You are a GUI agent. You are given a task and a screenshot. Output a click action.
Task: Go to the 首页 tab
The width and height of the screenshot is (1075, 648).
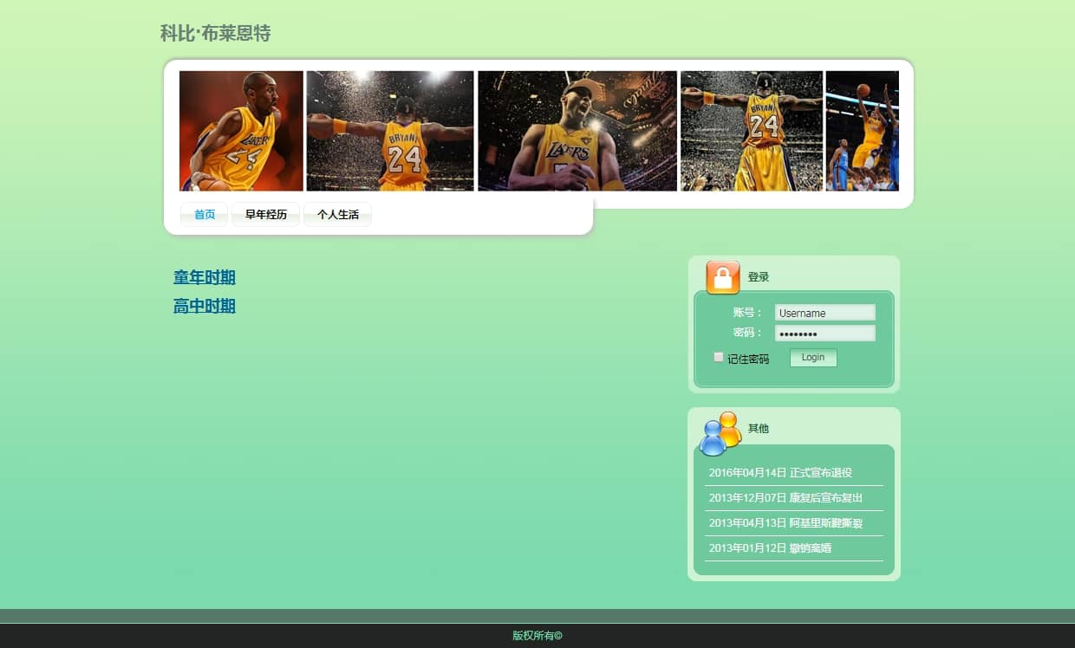point(205,215)
